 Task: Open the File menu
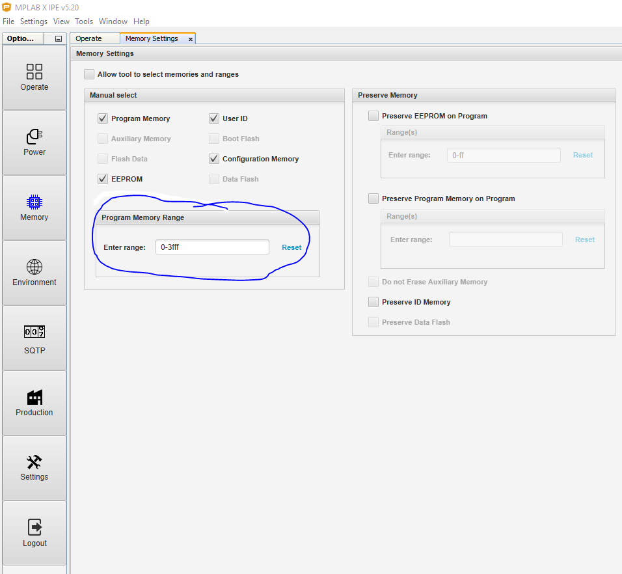8,21
